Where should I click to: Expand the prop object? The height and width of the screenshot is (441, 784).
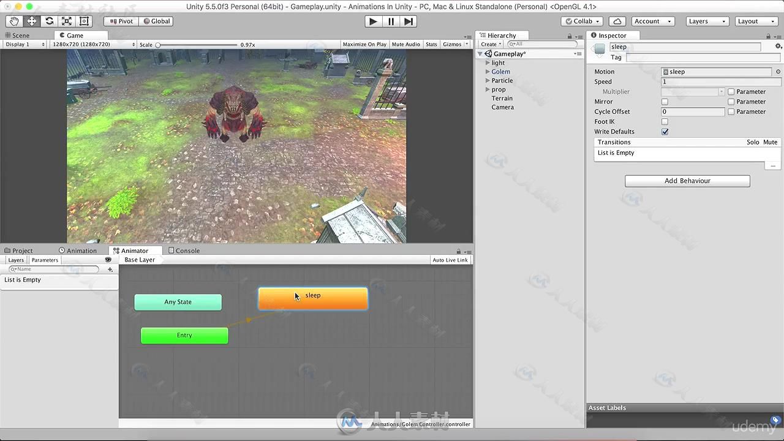tap(488, 89)
